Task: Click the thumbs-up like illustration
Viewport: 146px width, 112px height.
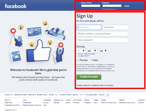Action: (x=39, y=51)
